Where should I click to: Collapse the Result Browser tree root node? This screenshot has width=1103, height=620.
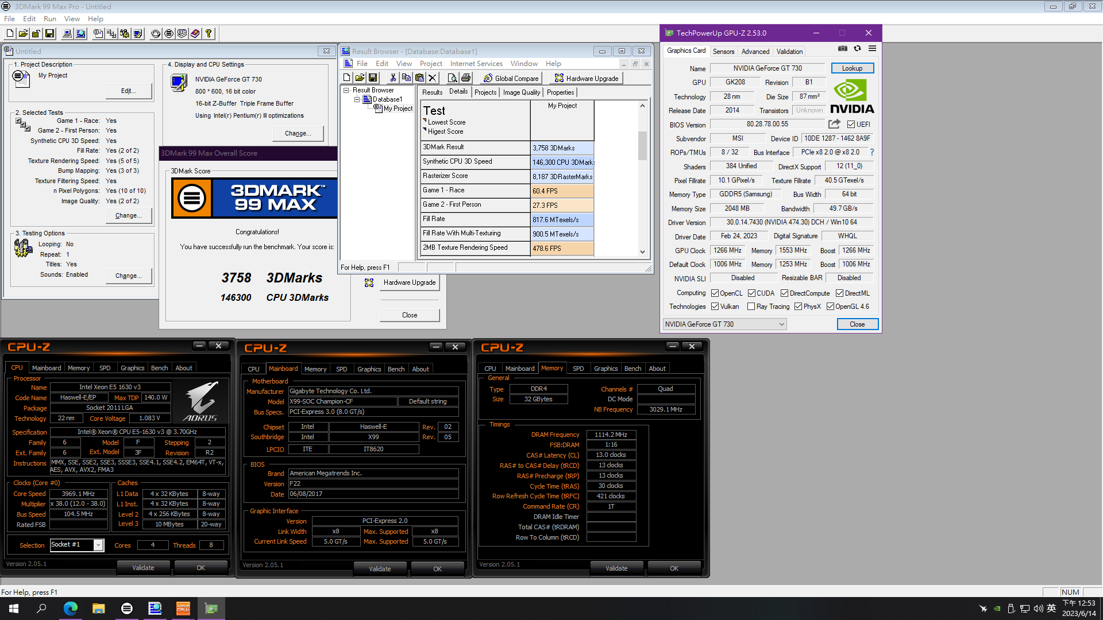coord(346,90)
